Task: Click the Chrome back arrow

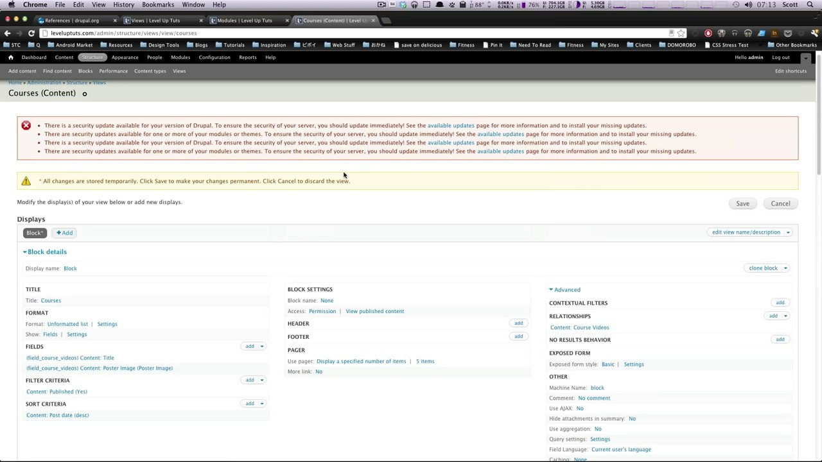Action: click(x=7, y=33)
